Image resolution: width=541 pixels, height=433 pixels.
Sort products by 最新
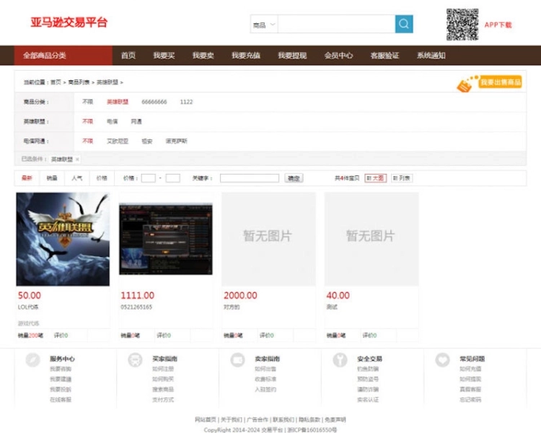pyautogui.click(x=27, y=178)
